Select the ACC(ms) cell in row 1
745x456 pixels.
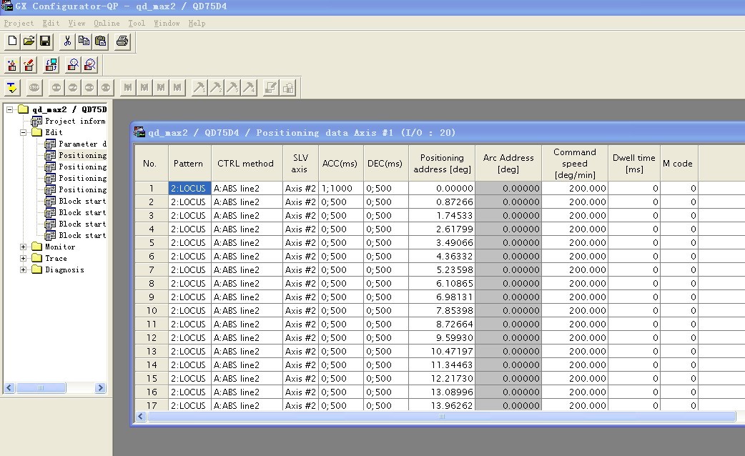[340, 189]
